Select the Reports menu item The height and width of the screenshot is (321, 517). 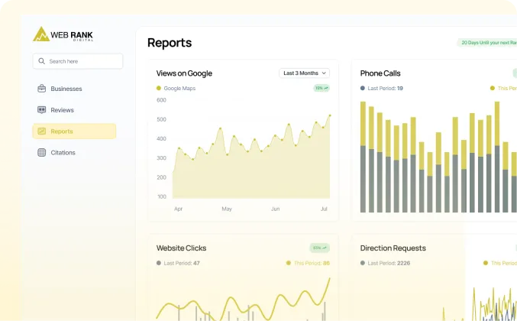point(74,131)
